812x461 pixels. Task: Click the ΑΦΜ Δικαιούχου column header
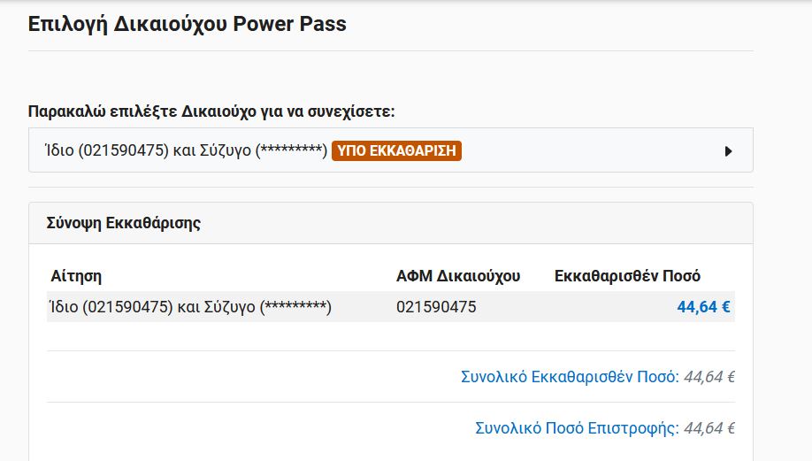pos(458,276)
